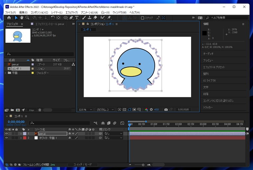This screenshot has height=170, width=253.
Task: Select the Eraser tool
Action: (x=95, y=18)
